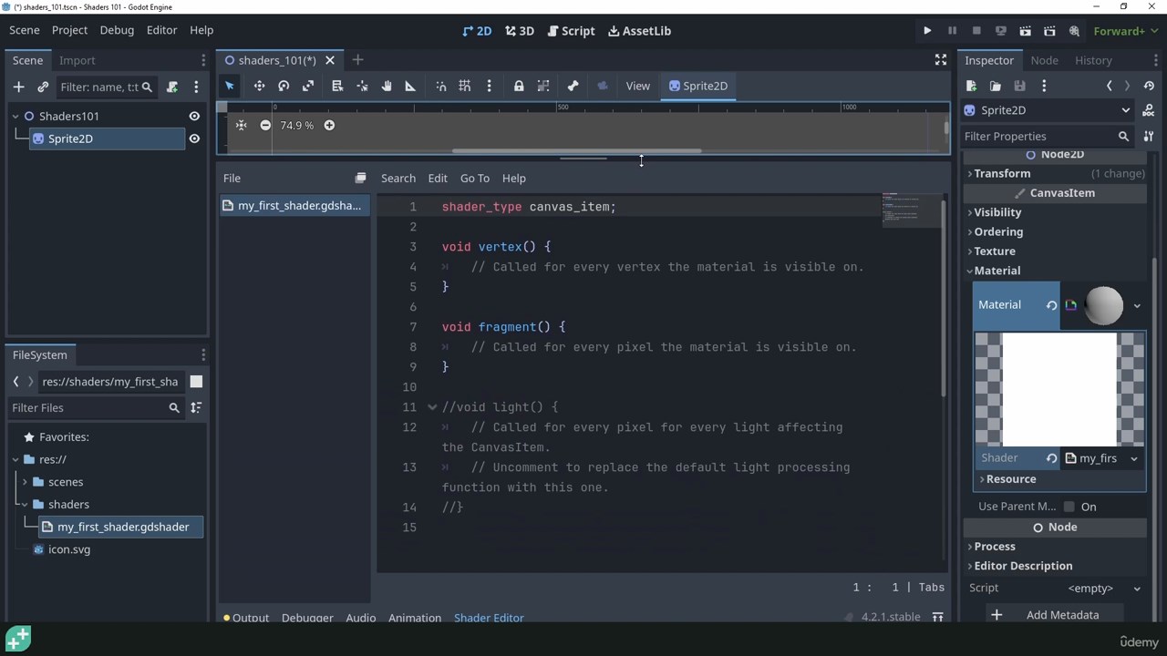Zoom in with the plus button

click(329, 125)
